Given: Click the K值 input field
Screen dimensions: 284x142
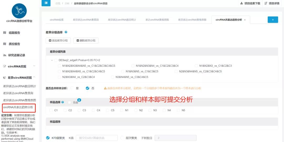Looking at the screenshot, I should [97, 138].
